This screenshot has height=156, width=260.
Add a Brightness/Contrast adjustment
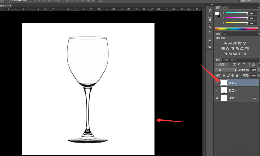(x=225, y=43)
